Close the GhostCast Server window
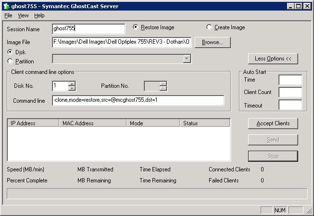314x216 pixels. pos(307,6)
